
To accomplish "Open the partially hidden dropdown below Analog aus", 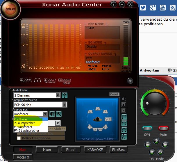I will pyautogui.click(x=58, y=123).
